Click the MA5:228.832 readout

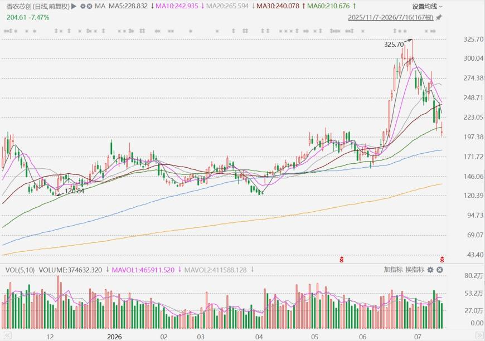pos(128,6)
